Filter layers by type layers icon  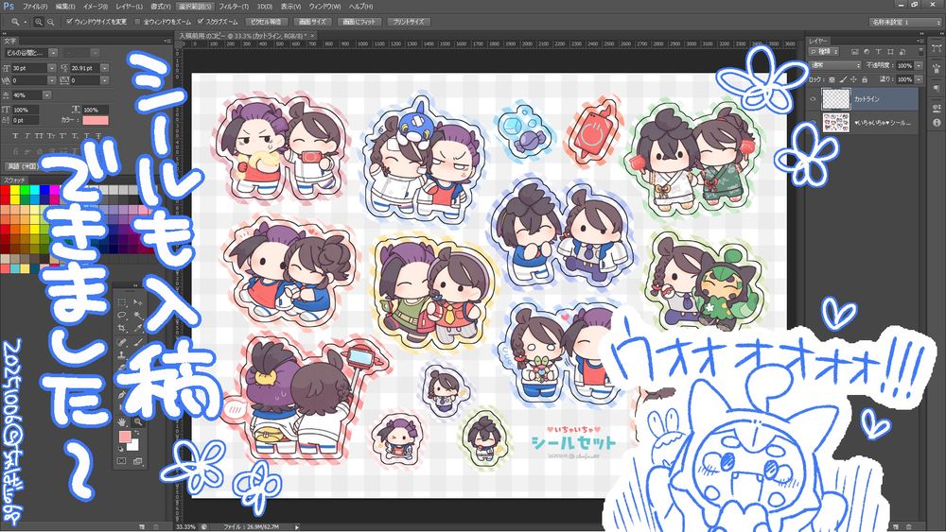(878, 52)
